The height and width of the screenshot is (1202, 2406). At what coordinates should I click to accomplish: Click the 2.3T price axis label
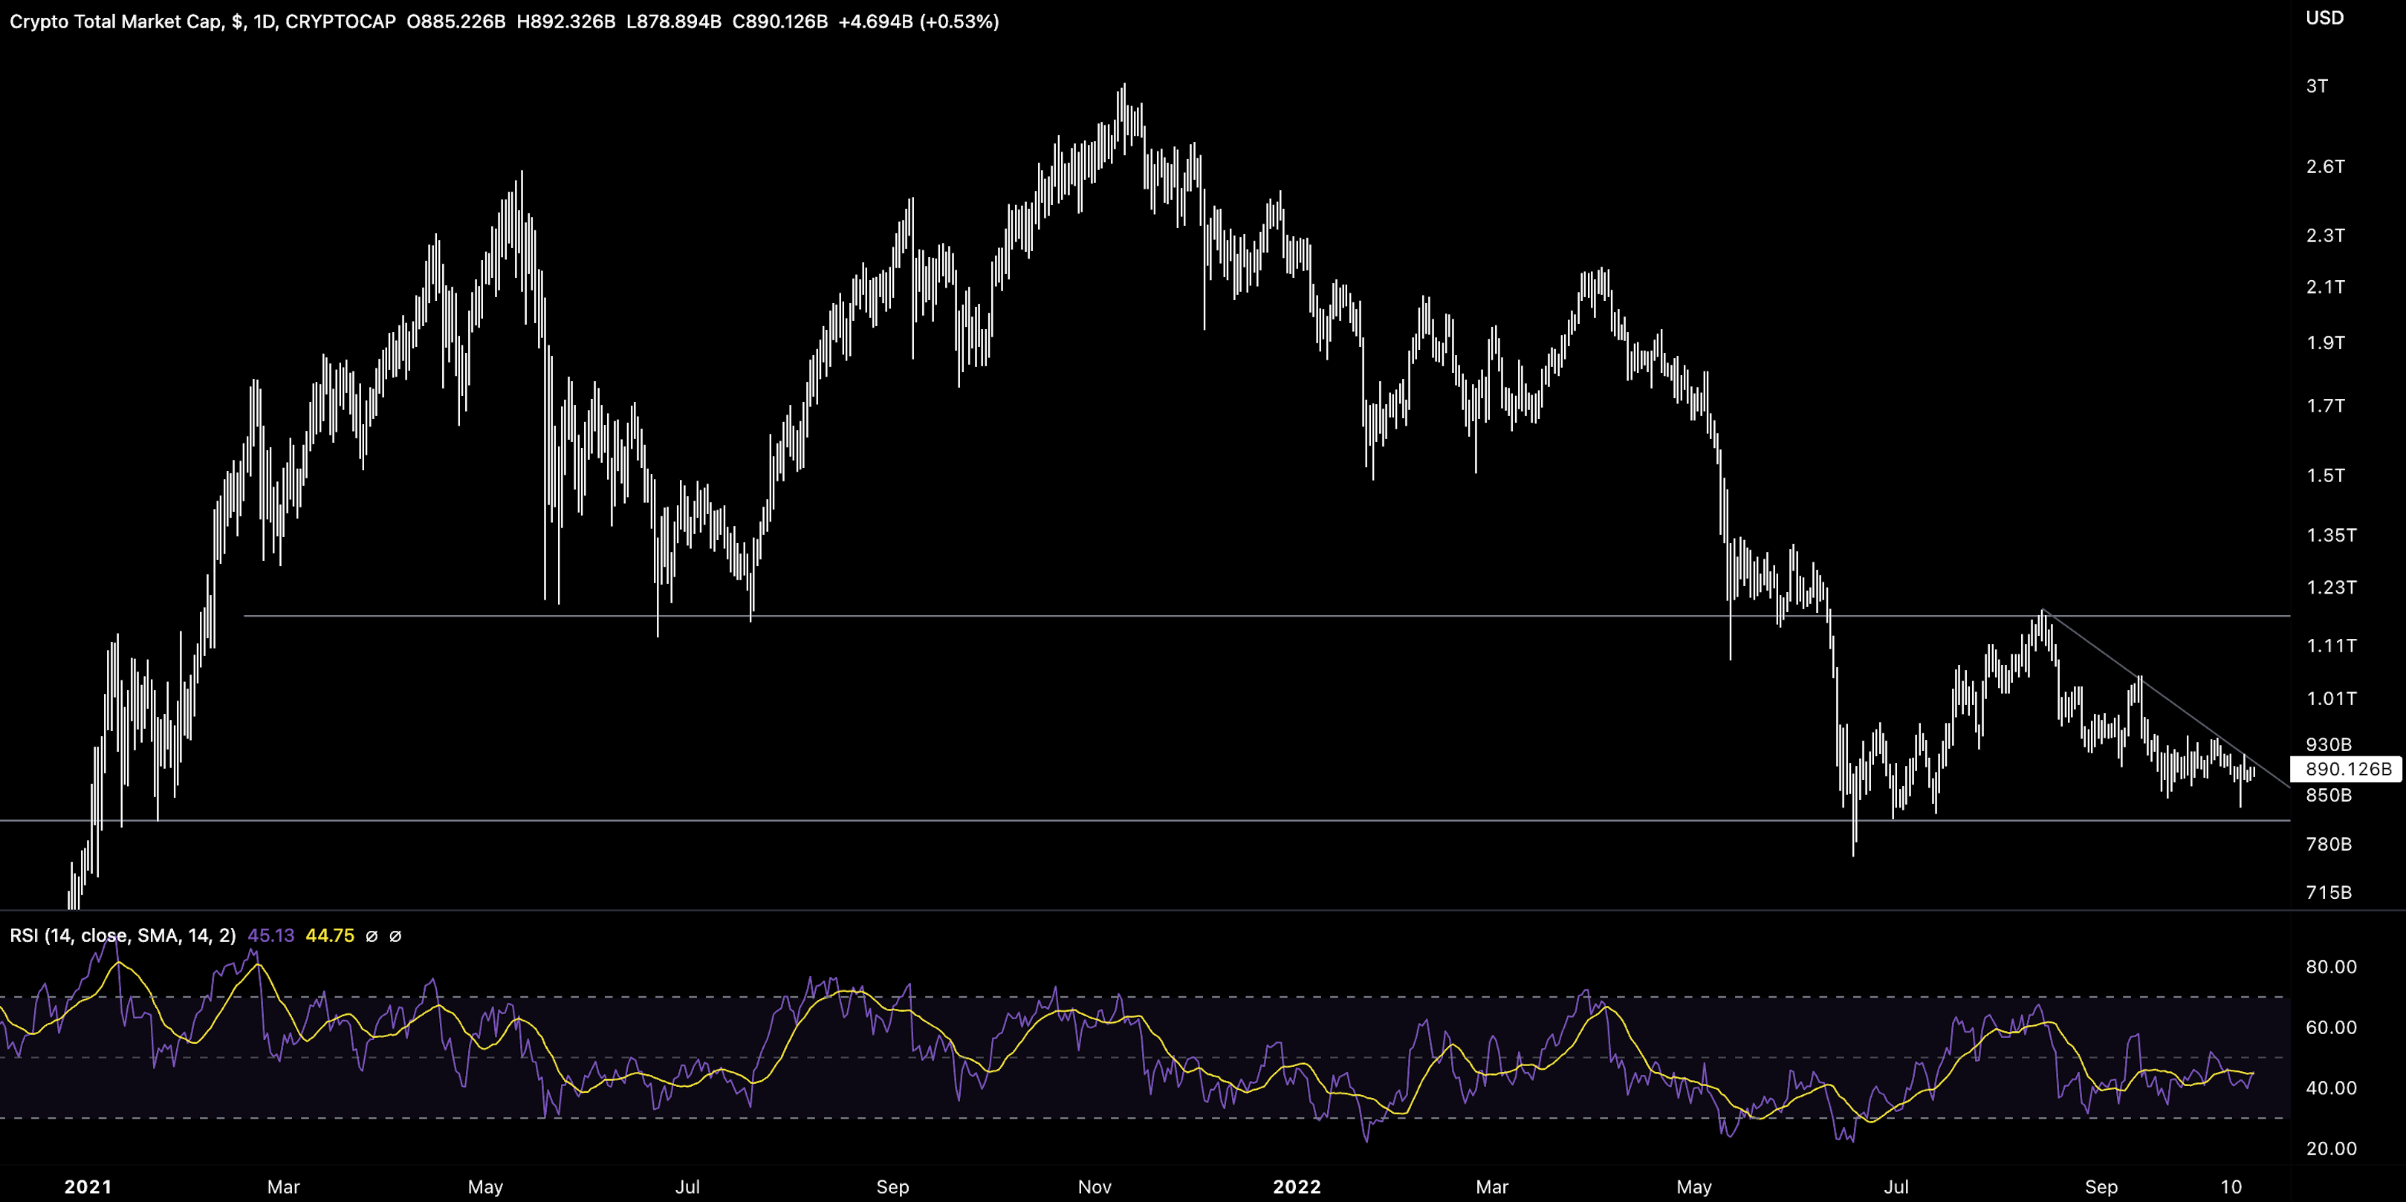2325,235
